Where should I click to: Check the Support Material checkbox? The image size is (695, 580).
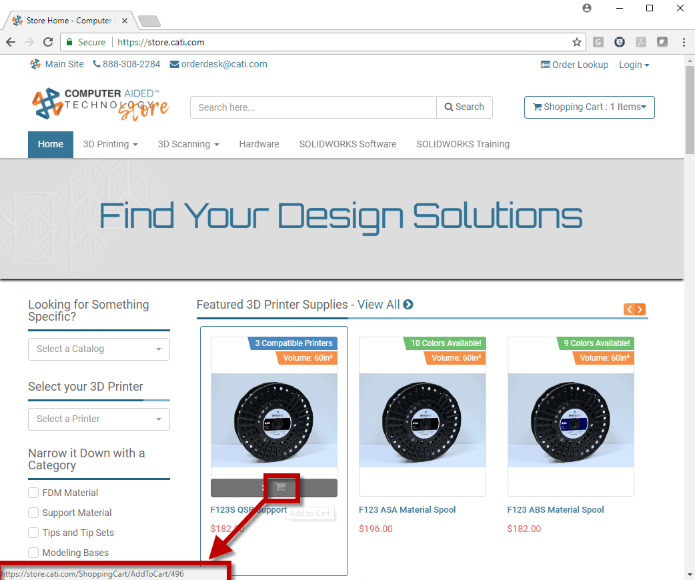[x=33, y=513]
